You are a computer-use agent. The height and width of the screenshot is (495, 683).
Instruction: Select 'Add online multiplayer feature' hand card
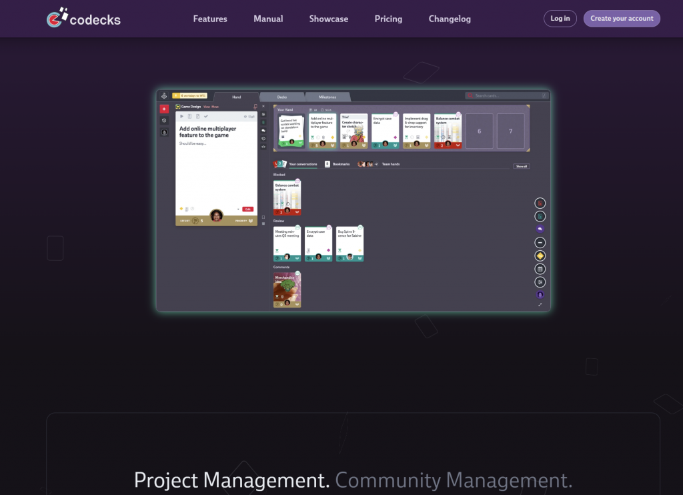[x=322, y=131]
